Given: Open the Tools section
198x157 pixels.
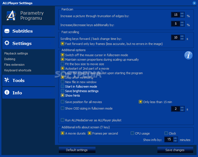Looking at the screenshot, I should pyautogui.click(x=28, y=80).
